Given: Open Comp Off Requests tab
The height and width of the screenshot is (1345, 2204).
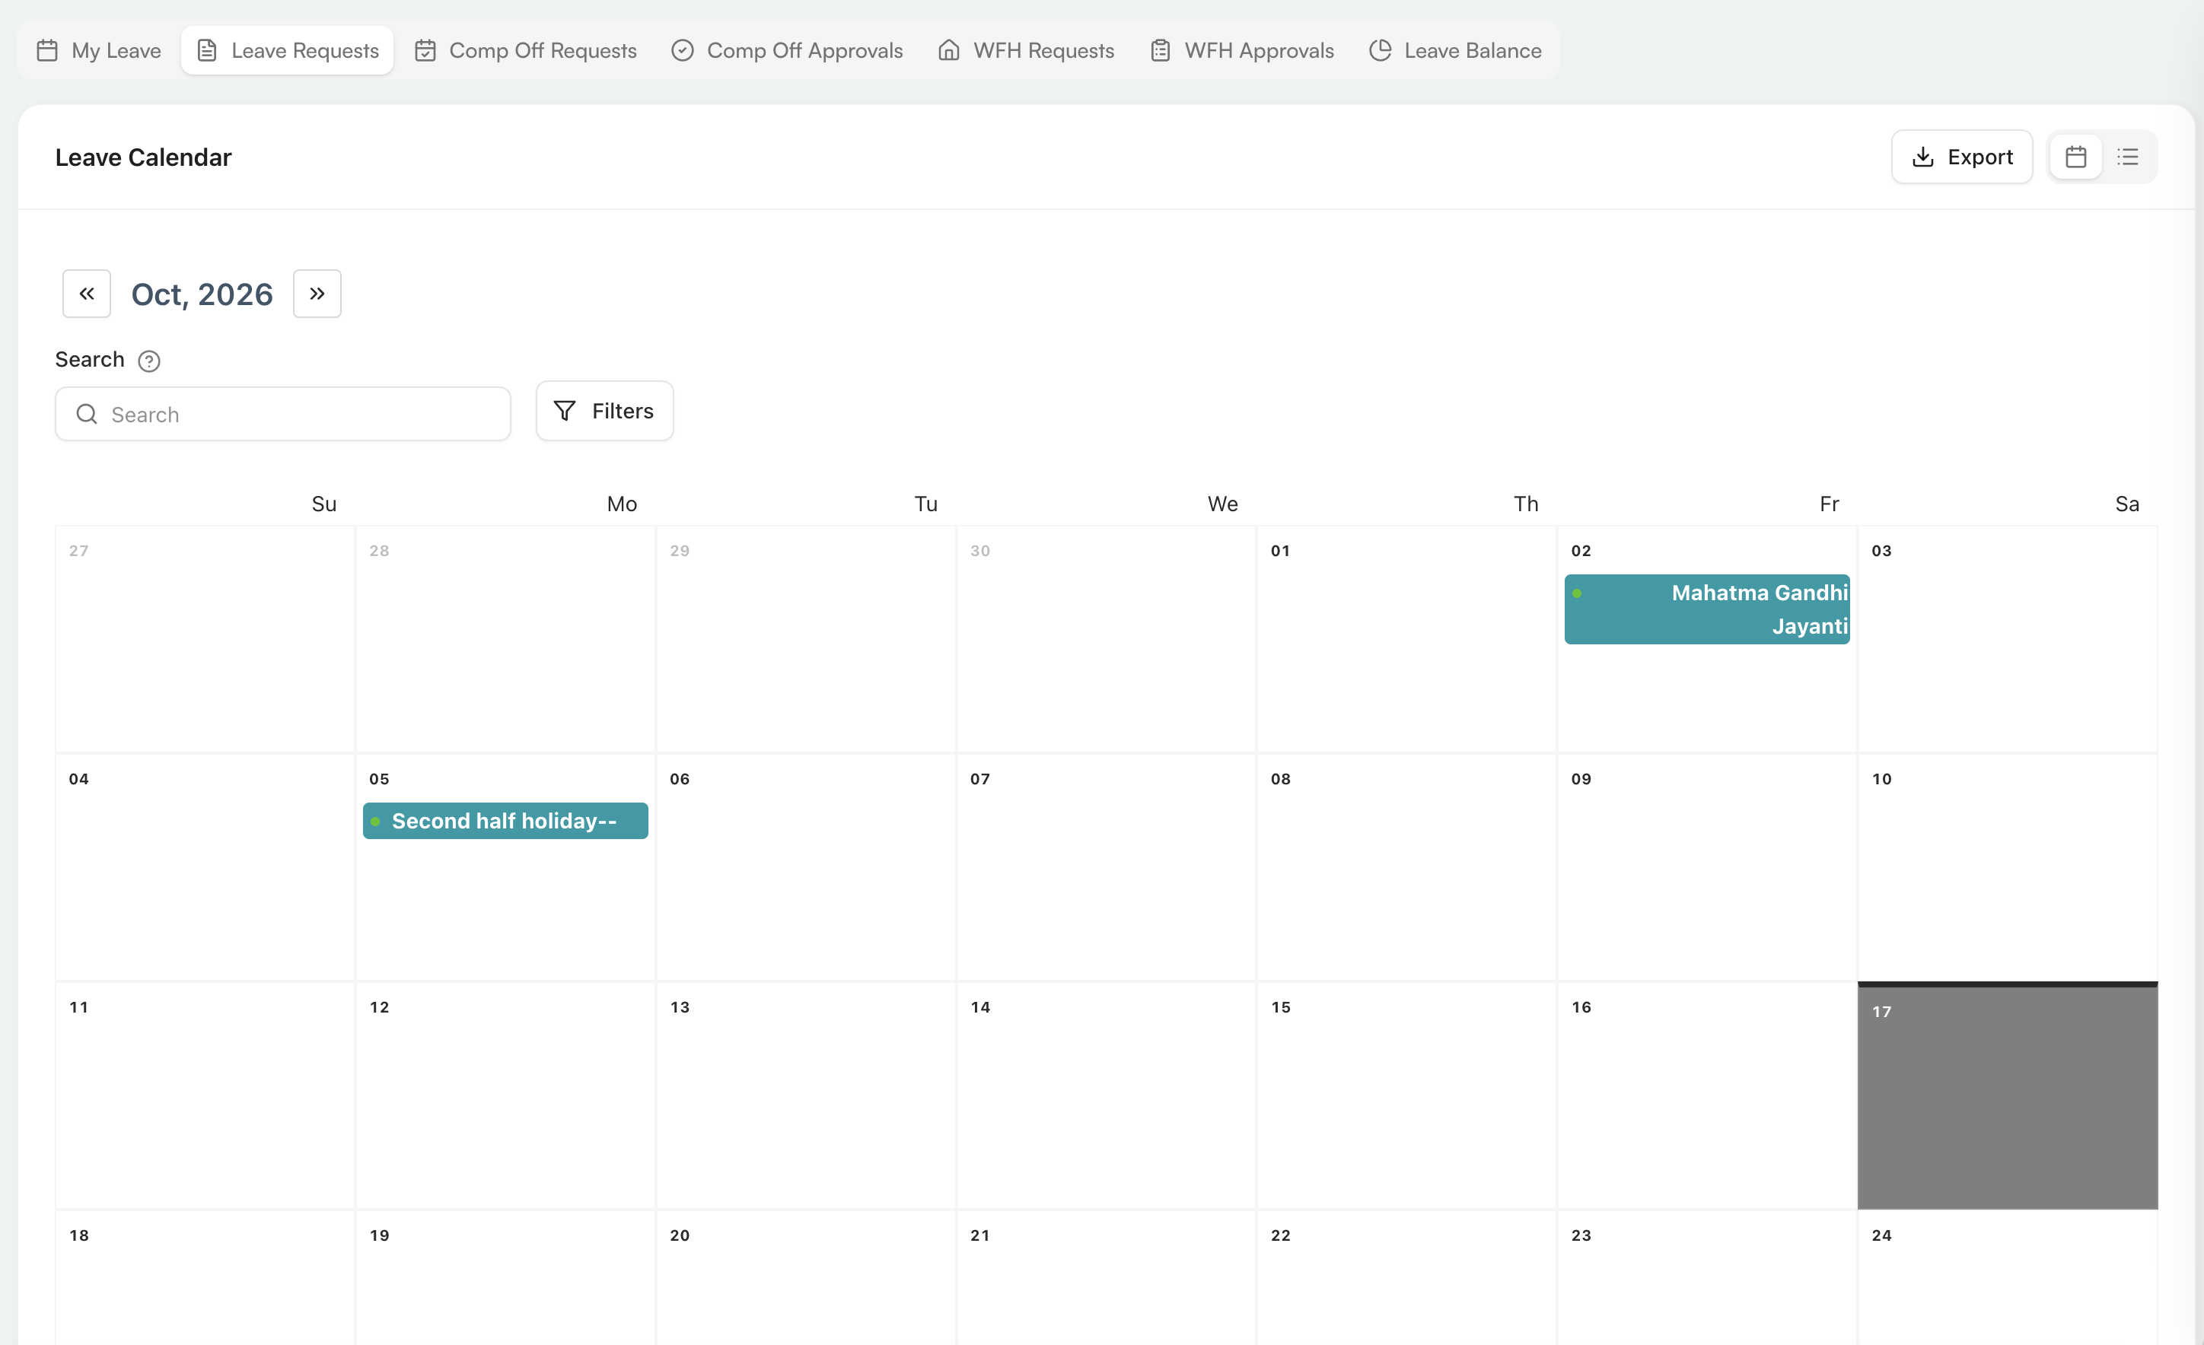Looking at the screenshot, I should point(526,50).
